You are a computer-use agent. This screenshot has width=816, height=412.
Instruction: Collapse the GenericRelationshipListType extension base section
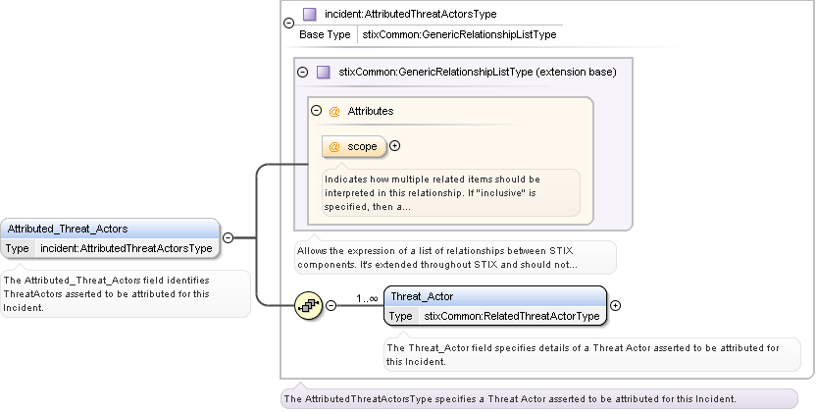tap(303, 72)
